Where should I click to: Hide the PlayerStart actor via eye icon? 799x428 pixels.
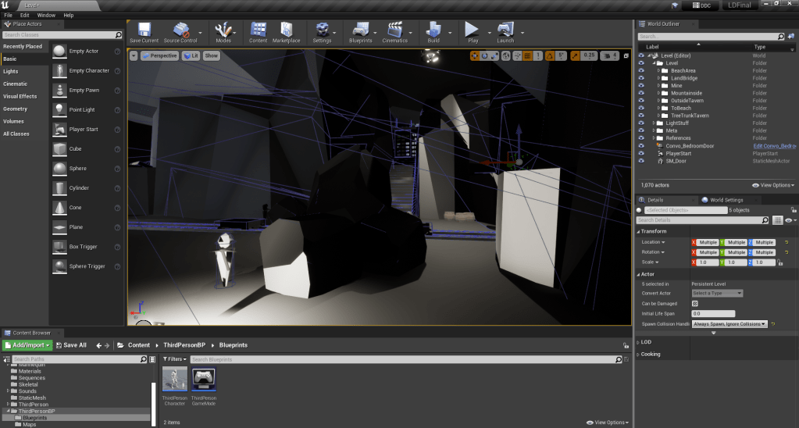point(641,153)
